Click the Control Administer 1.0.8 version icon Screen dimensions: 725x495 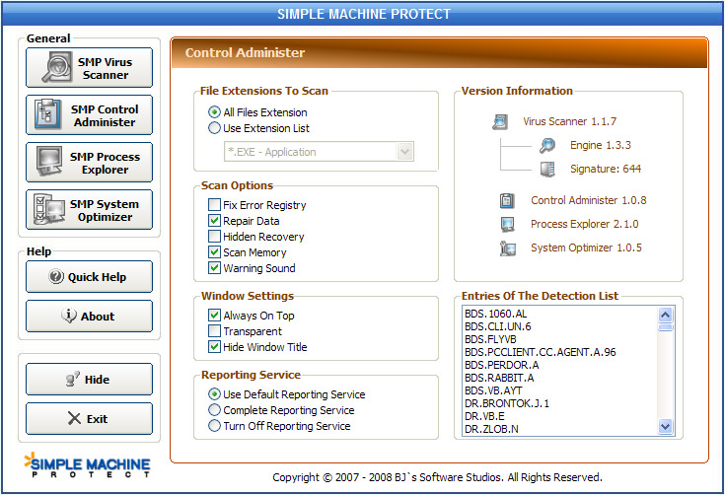507,200
